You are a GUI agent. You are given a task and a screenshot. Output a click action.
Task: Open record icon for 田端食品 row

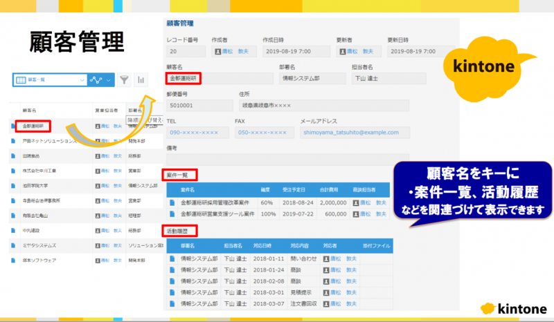click(13, 156)
